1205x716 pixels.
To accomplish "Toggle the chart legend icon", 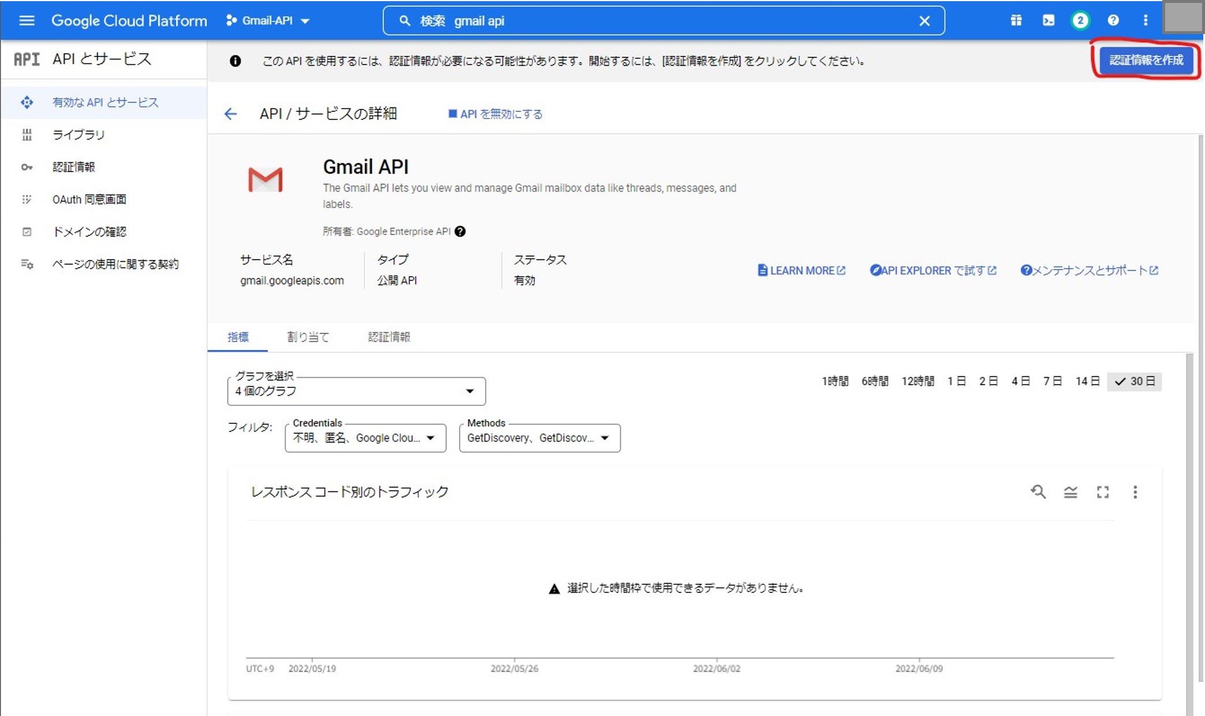I will (1070, 492).
